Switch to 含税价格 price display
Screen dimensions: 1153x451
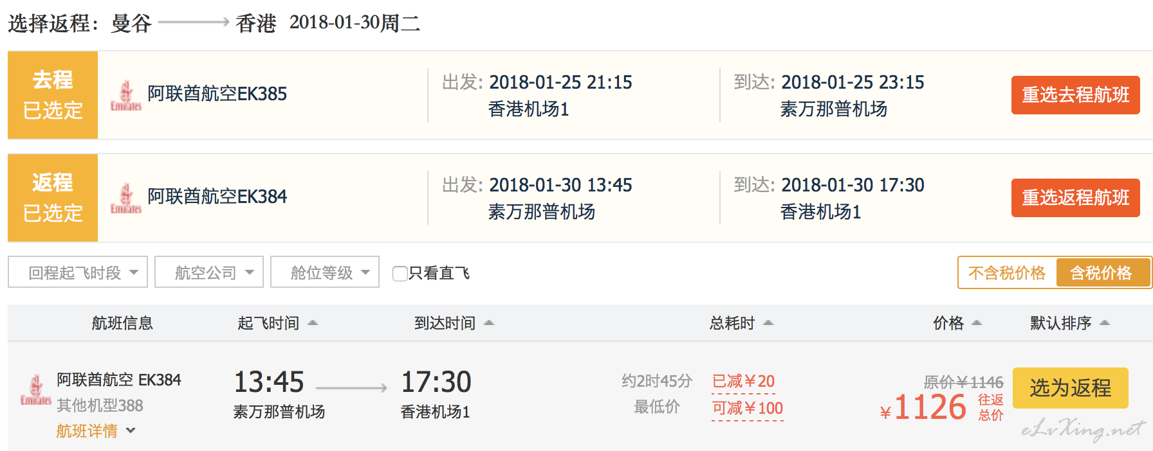click(1101, 273)
